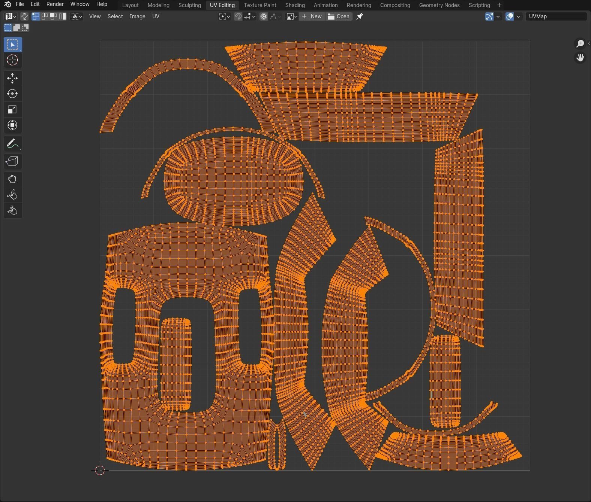
Task: Open sticky selection mode dropdown
Action: point(77,16)
